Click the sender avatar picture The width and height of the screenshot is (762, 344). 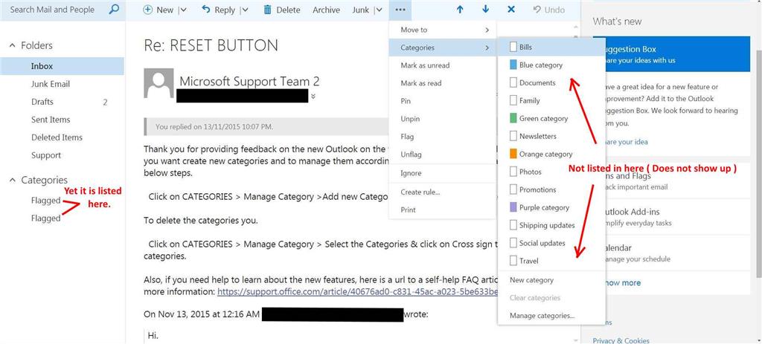(x=159, y=83)
